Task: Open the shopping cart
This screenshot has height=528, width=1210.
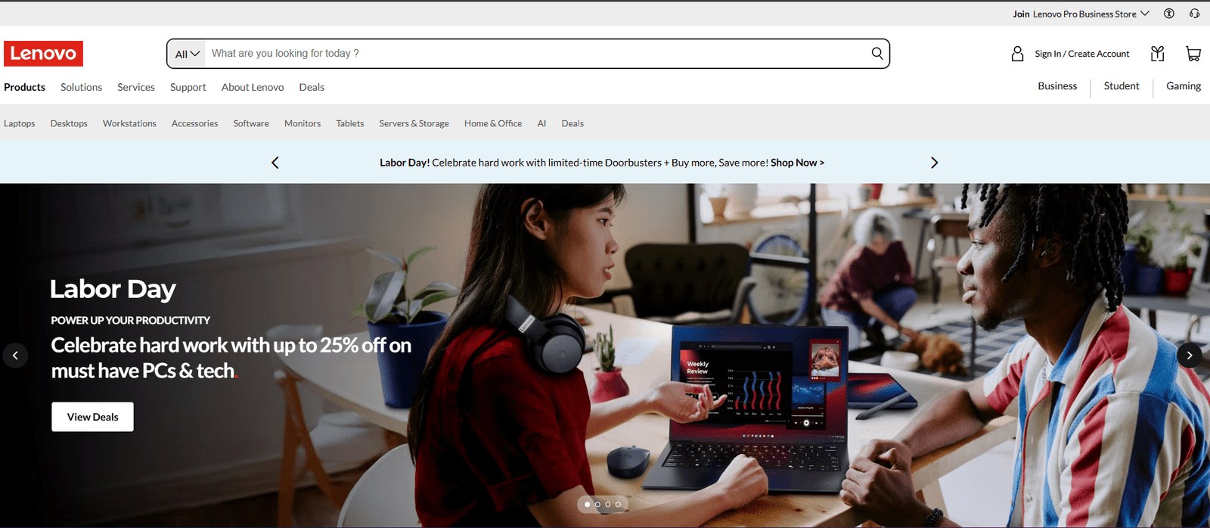Action: [1193, 54]
